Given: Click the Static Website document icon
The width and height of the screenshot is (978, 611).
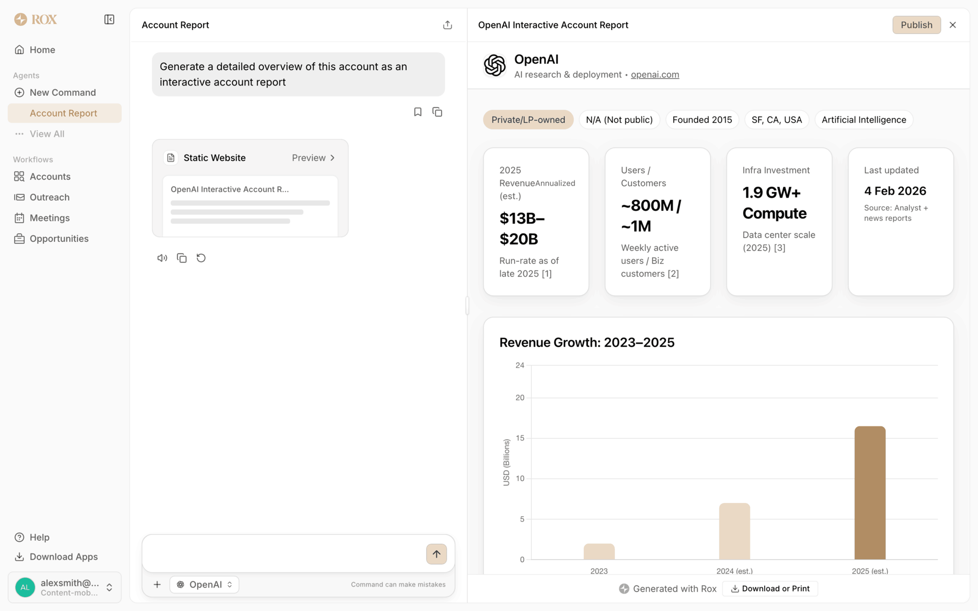Looking at the screenshot, I should (x=171, y=158).
